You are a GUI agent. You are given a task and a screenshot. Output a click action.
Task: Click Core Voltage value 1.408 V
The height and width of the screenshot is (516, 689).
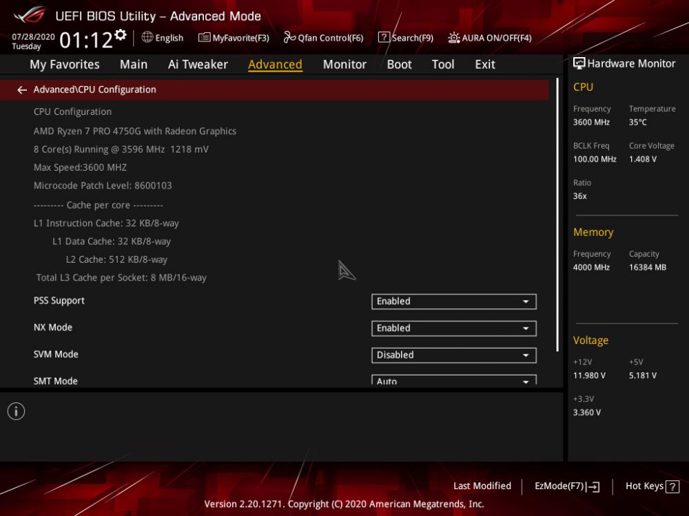coord(642,160)
